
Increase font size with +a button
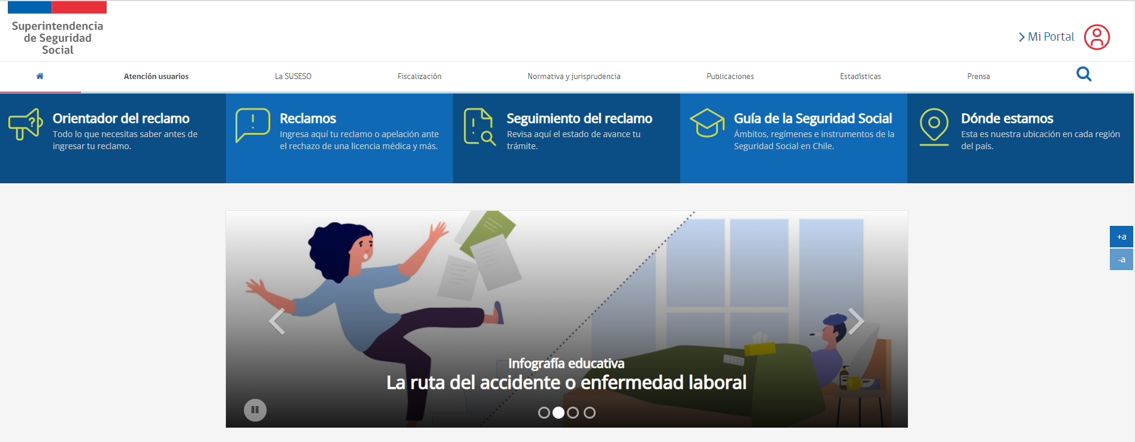tap(1121, 237)
